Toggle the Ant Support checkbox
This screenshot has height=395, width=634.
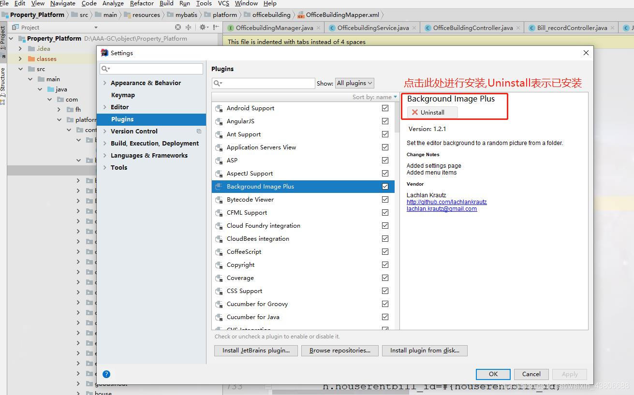pos(385,134)
